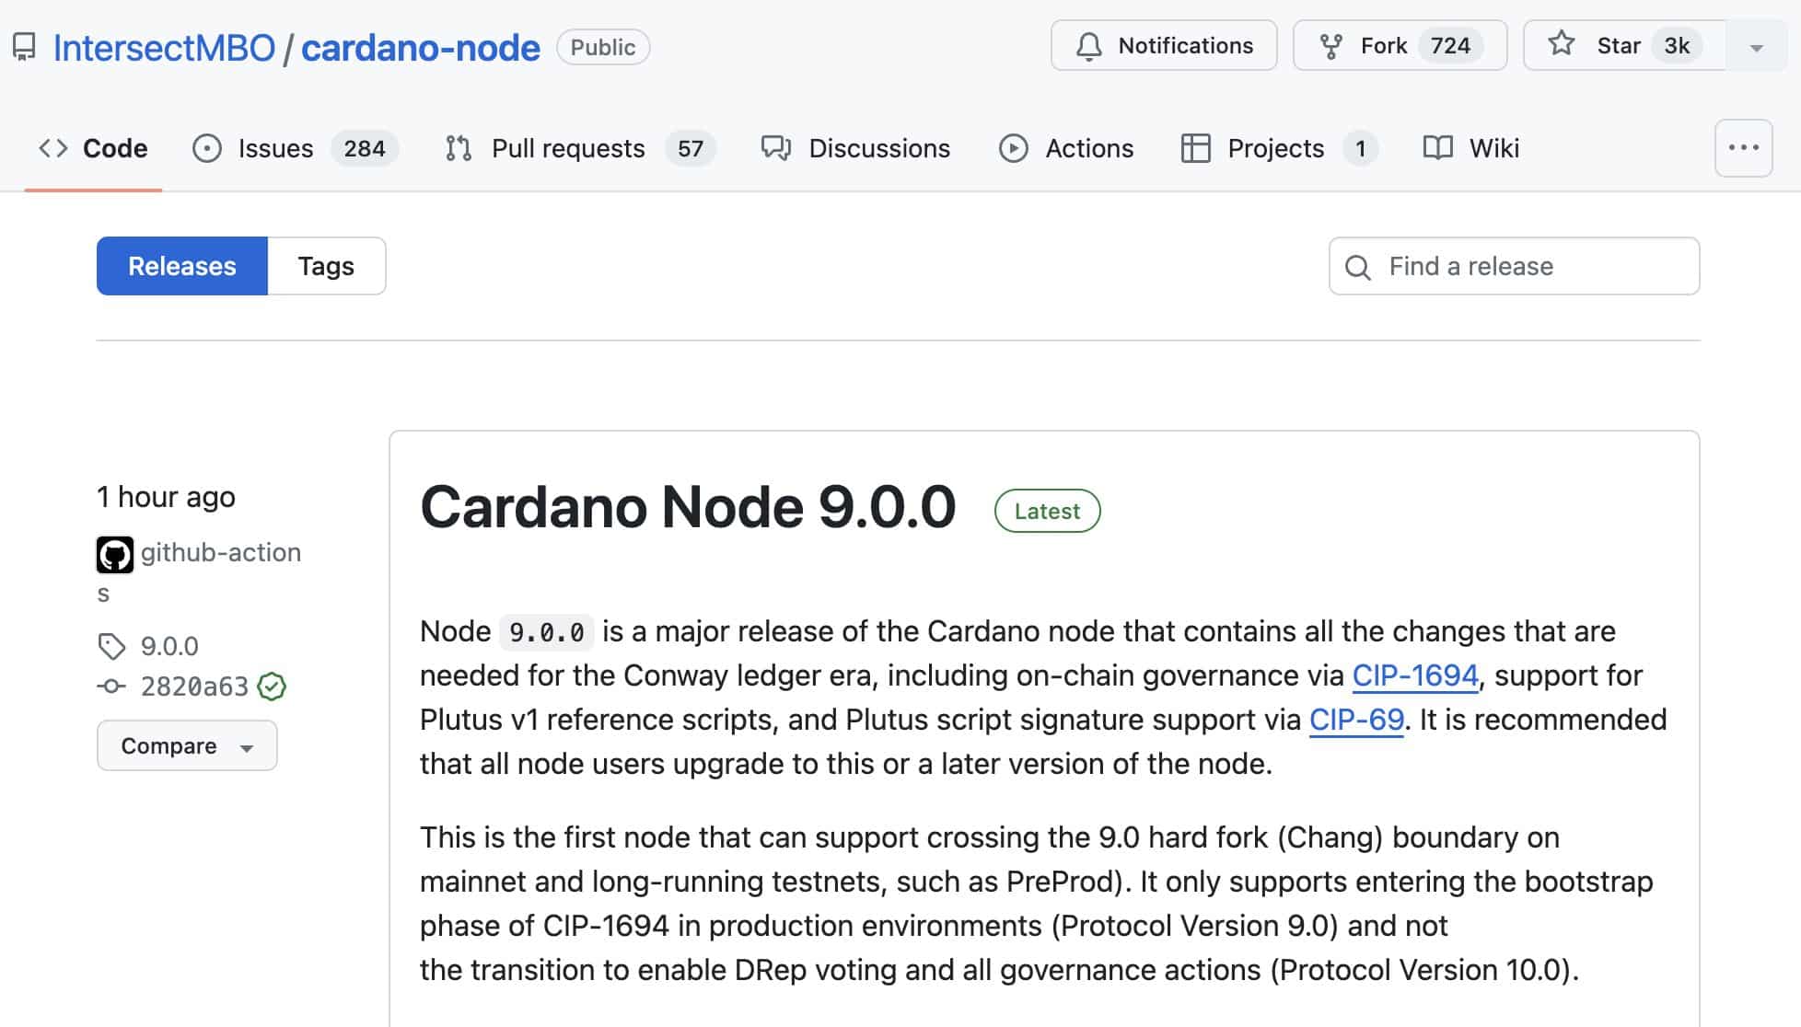Click the github-actions avatar icon
Image resolution: width=1801 pixels, height=1027 pixels.
click(x=115, y=555)
